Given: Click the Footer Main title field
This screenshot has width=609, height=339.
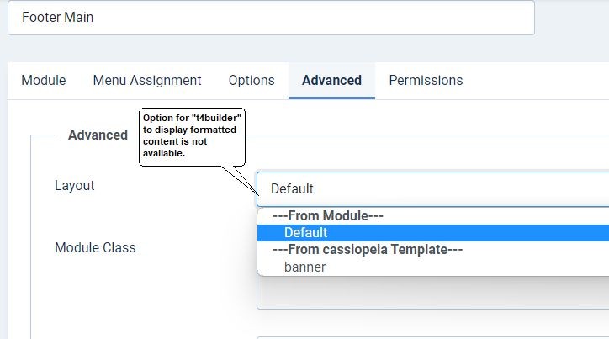Looking at the screenshot, I should click(270, 17).
